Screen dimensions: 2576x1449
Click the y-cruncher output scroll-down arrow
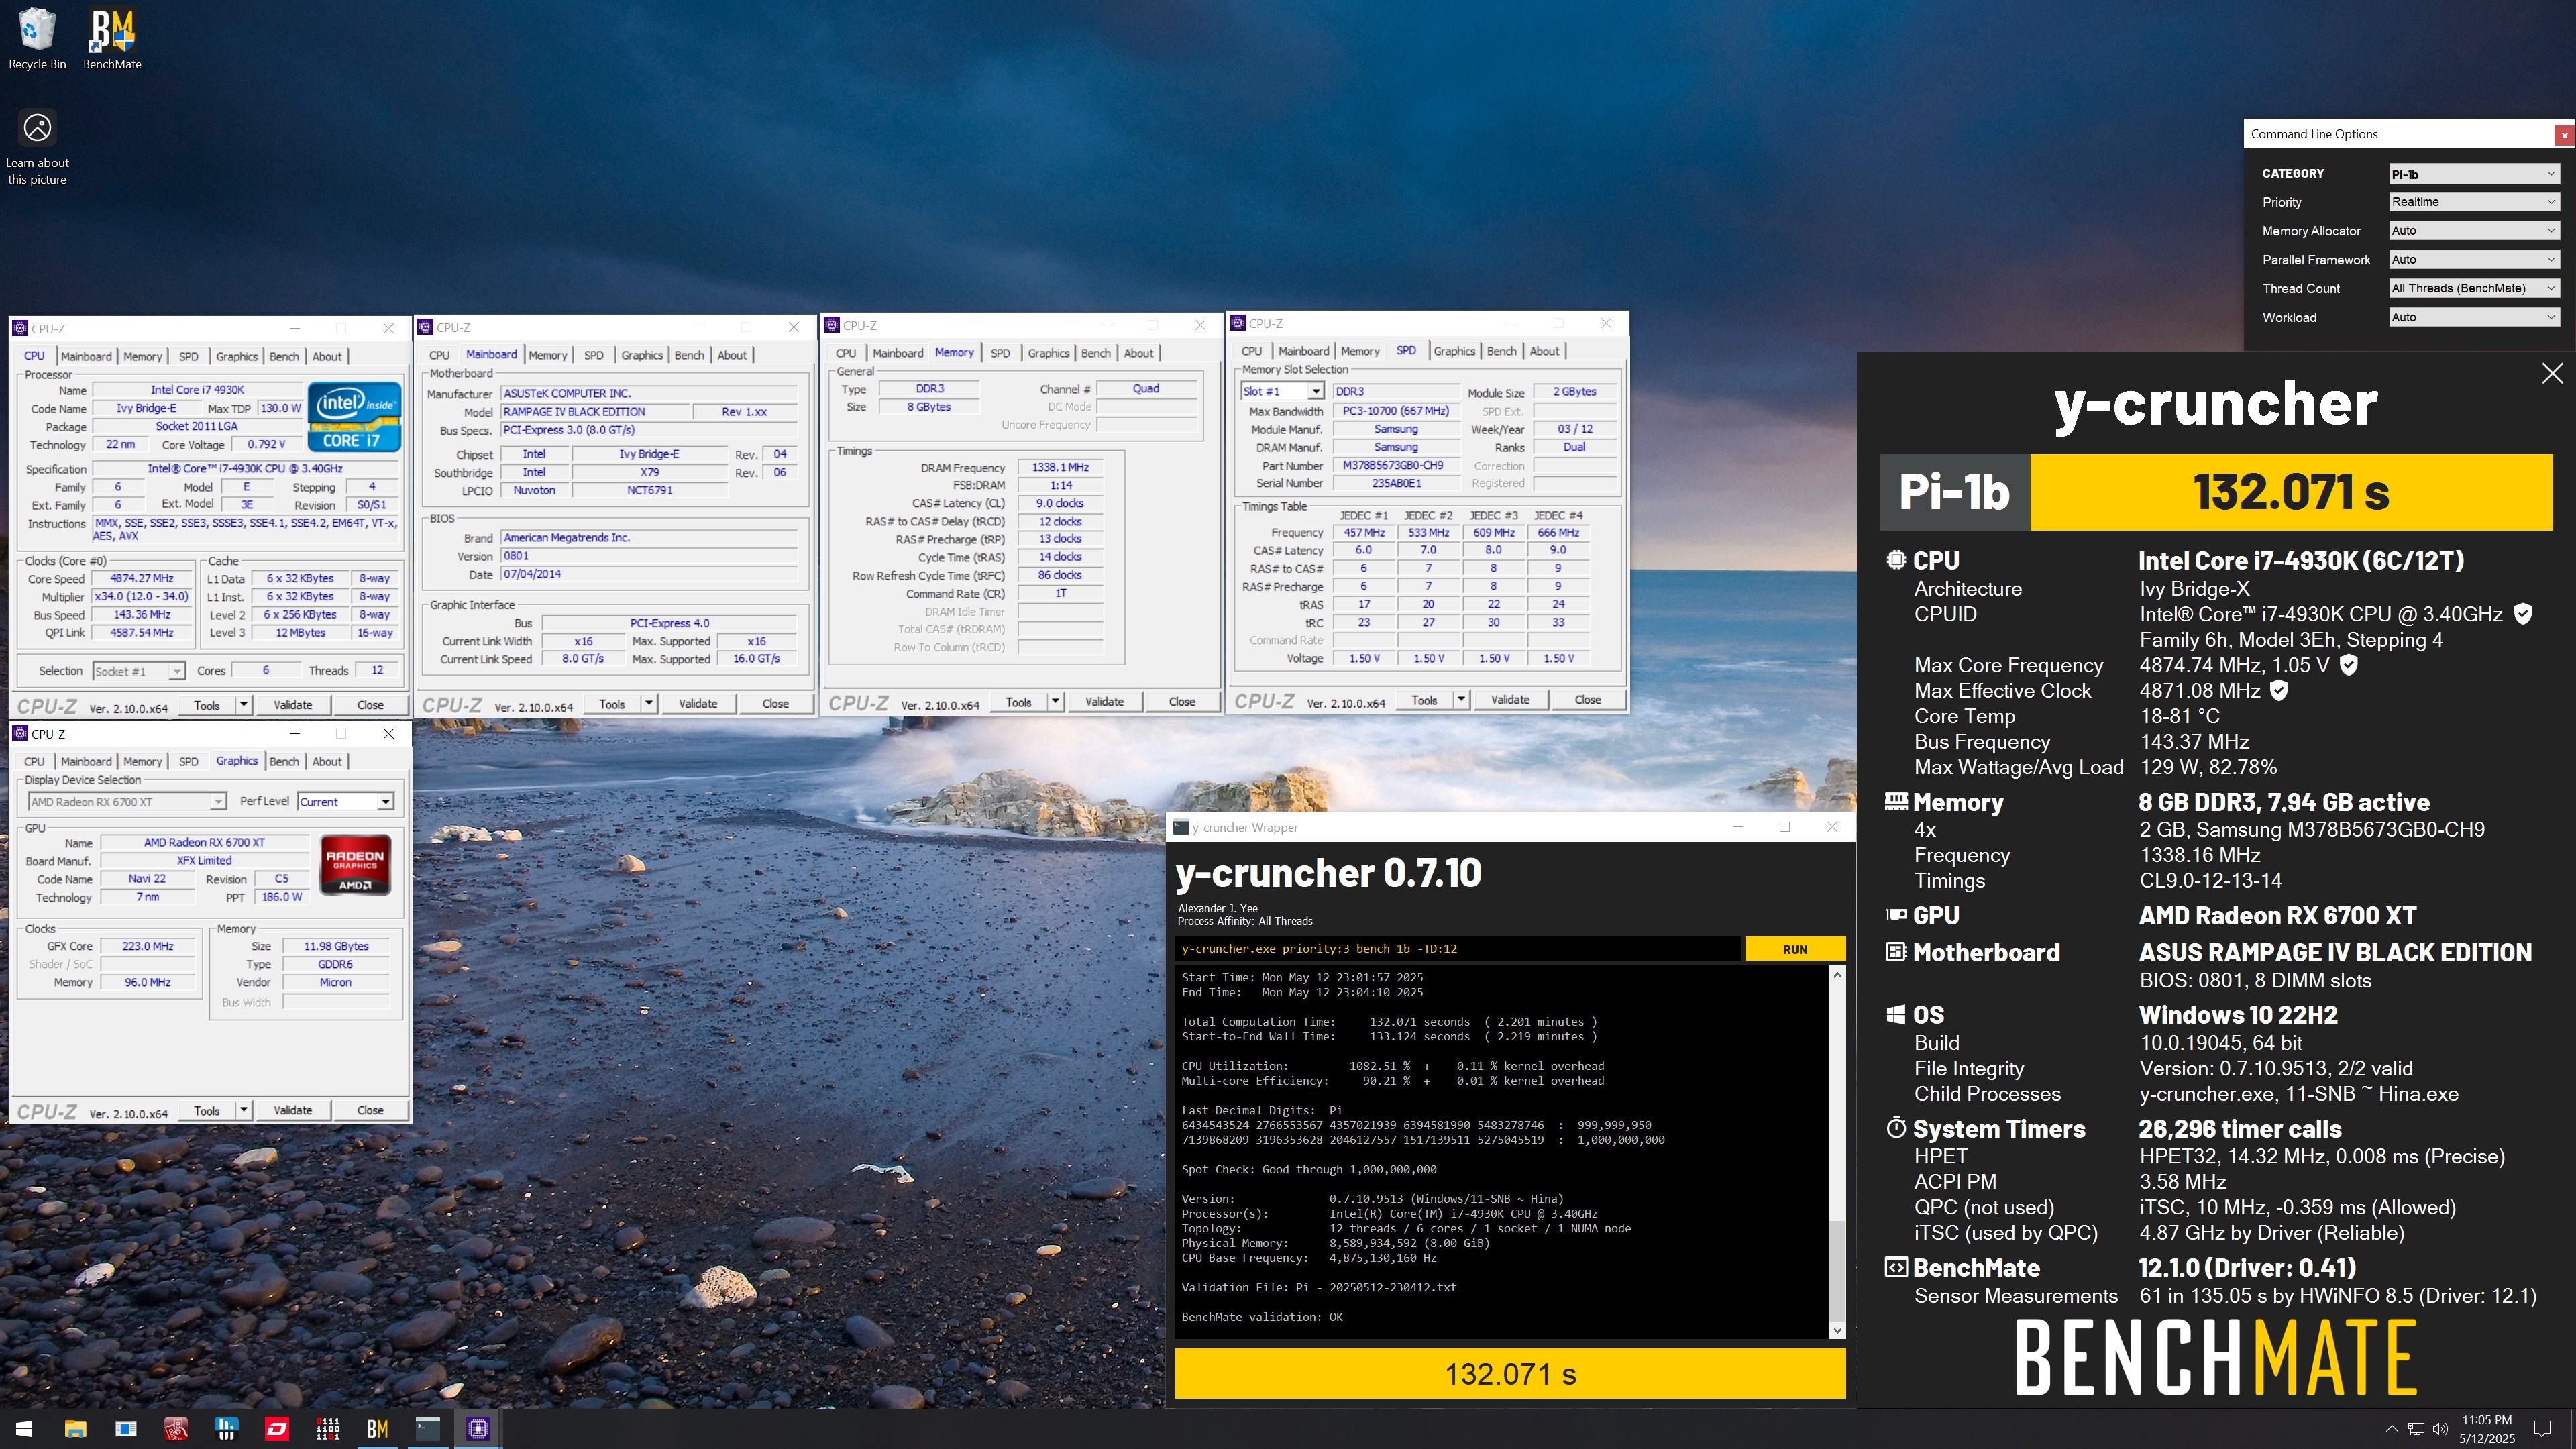[x=1836, y=1330]
